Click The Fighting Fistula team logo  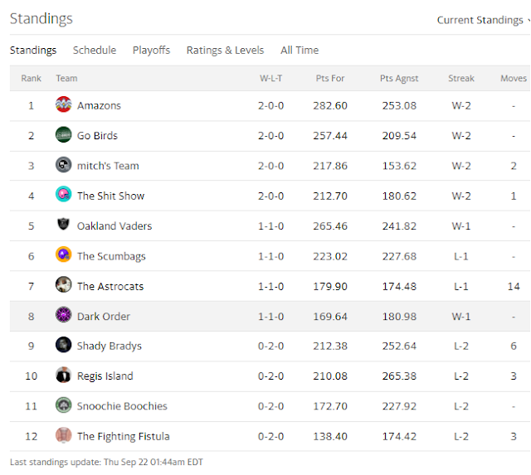tap(63, 435)
